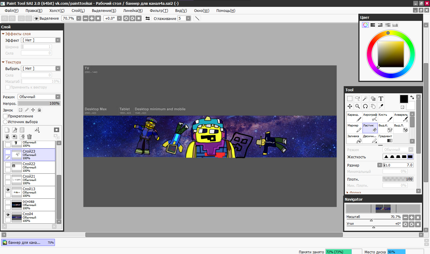Open the Фильтр menu
Screen dimensions: 430x254
click(159, 11)
